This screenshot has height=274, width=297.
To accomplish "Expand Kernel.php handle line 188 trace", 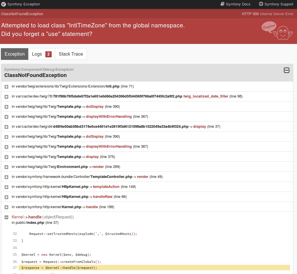I will 7,207.
